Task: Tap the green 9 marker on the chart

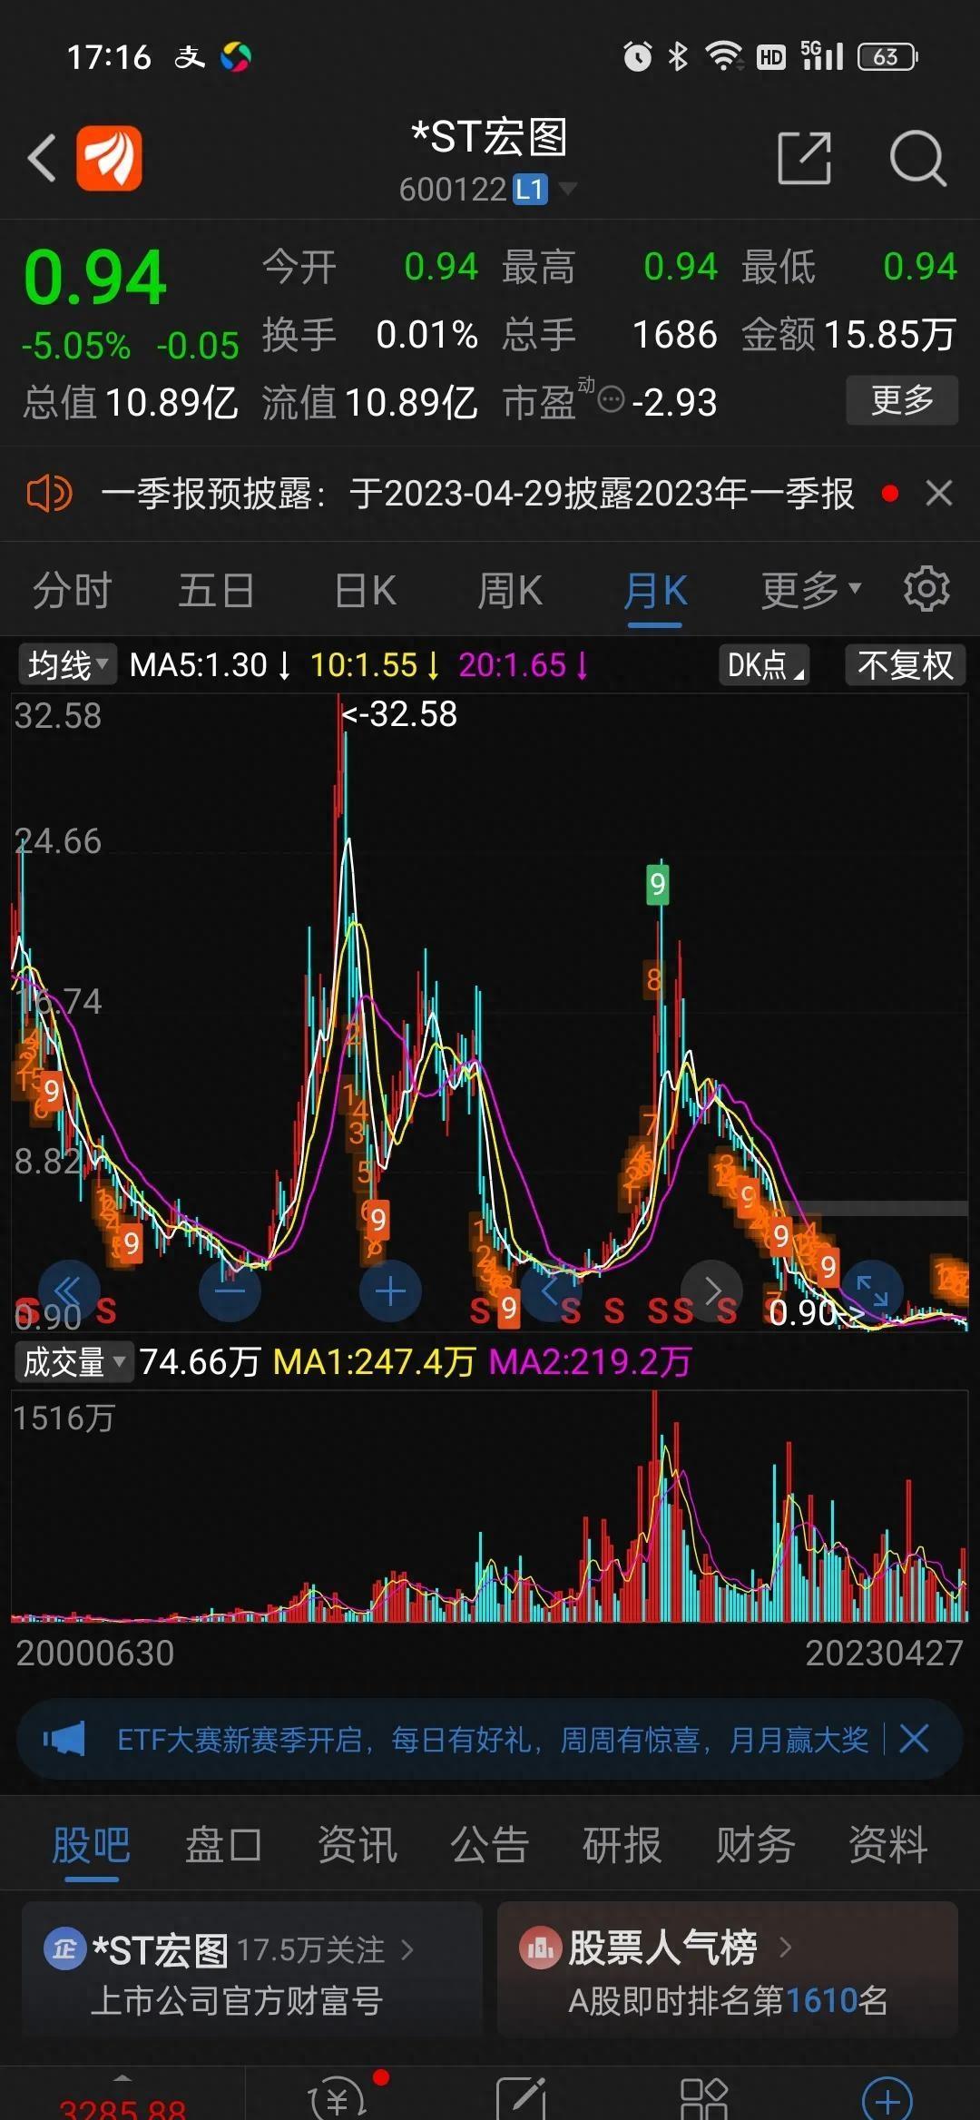Action: click(658, 883)
